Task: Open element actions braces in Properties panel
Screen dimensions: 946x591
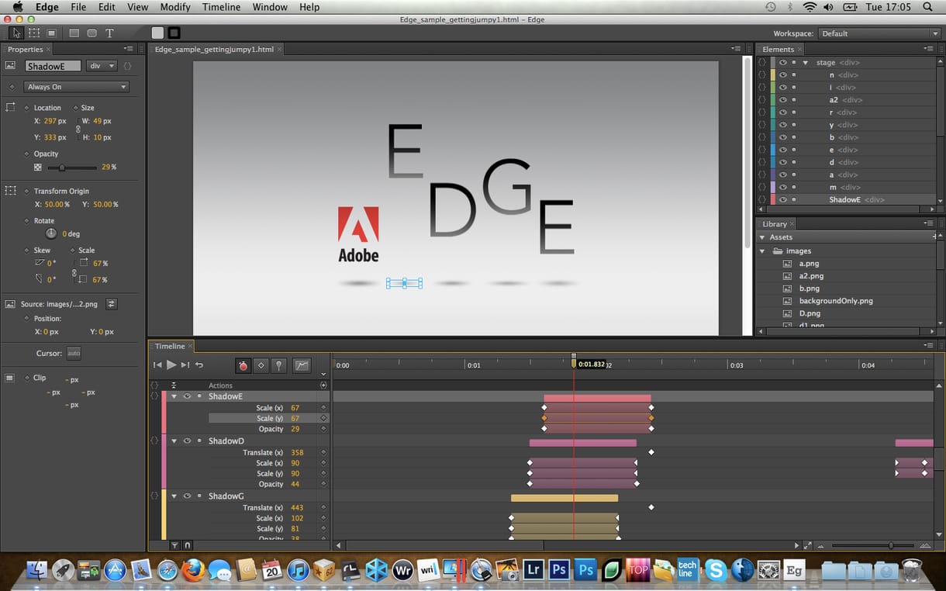Action: pos(128,66)
